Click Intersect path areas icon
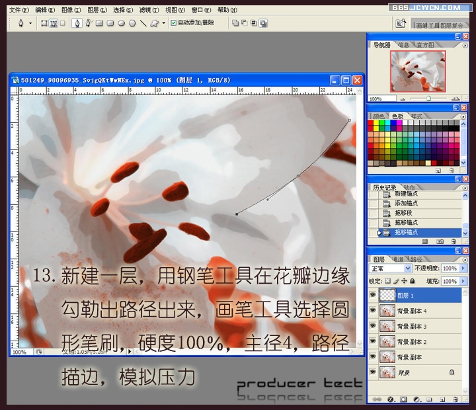The image size is (476, 410). pos(254,23)
